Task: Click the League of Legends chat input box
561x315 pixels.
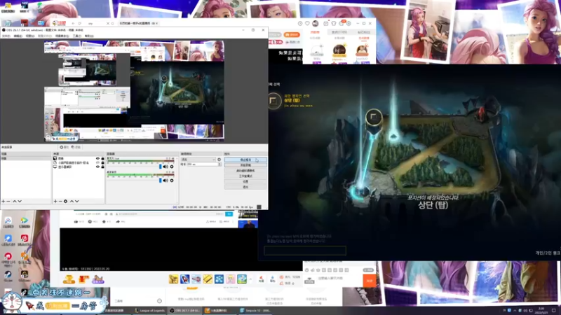Action: pos(305,251)
